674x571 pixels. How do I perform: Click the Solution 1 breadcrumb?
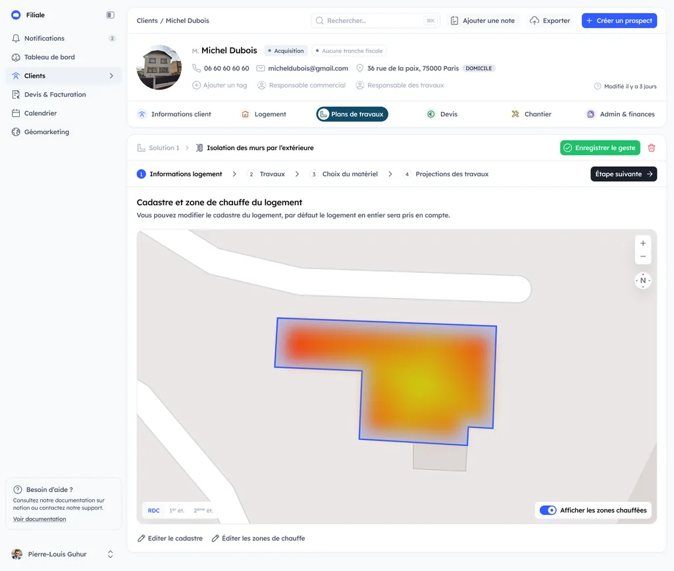pos(158,148)
